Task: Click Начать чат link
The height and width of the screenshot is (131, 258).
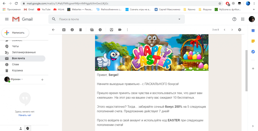Action: [25, 115]
